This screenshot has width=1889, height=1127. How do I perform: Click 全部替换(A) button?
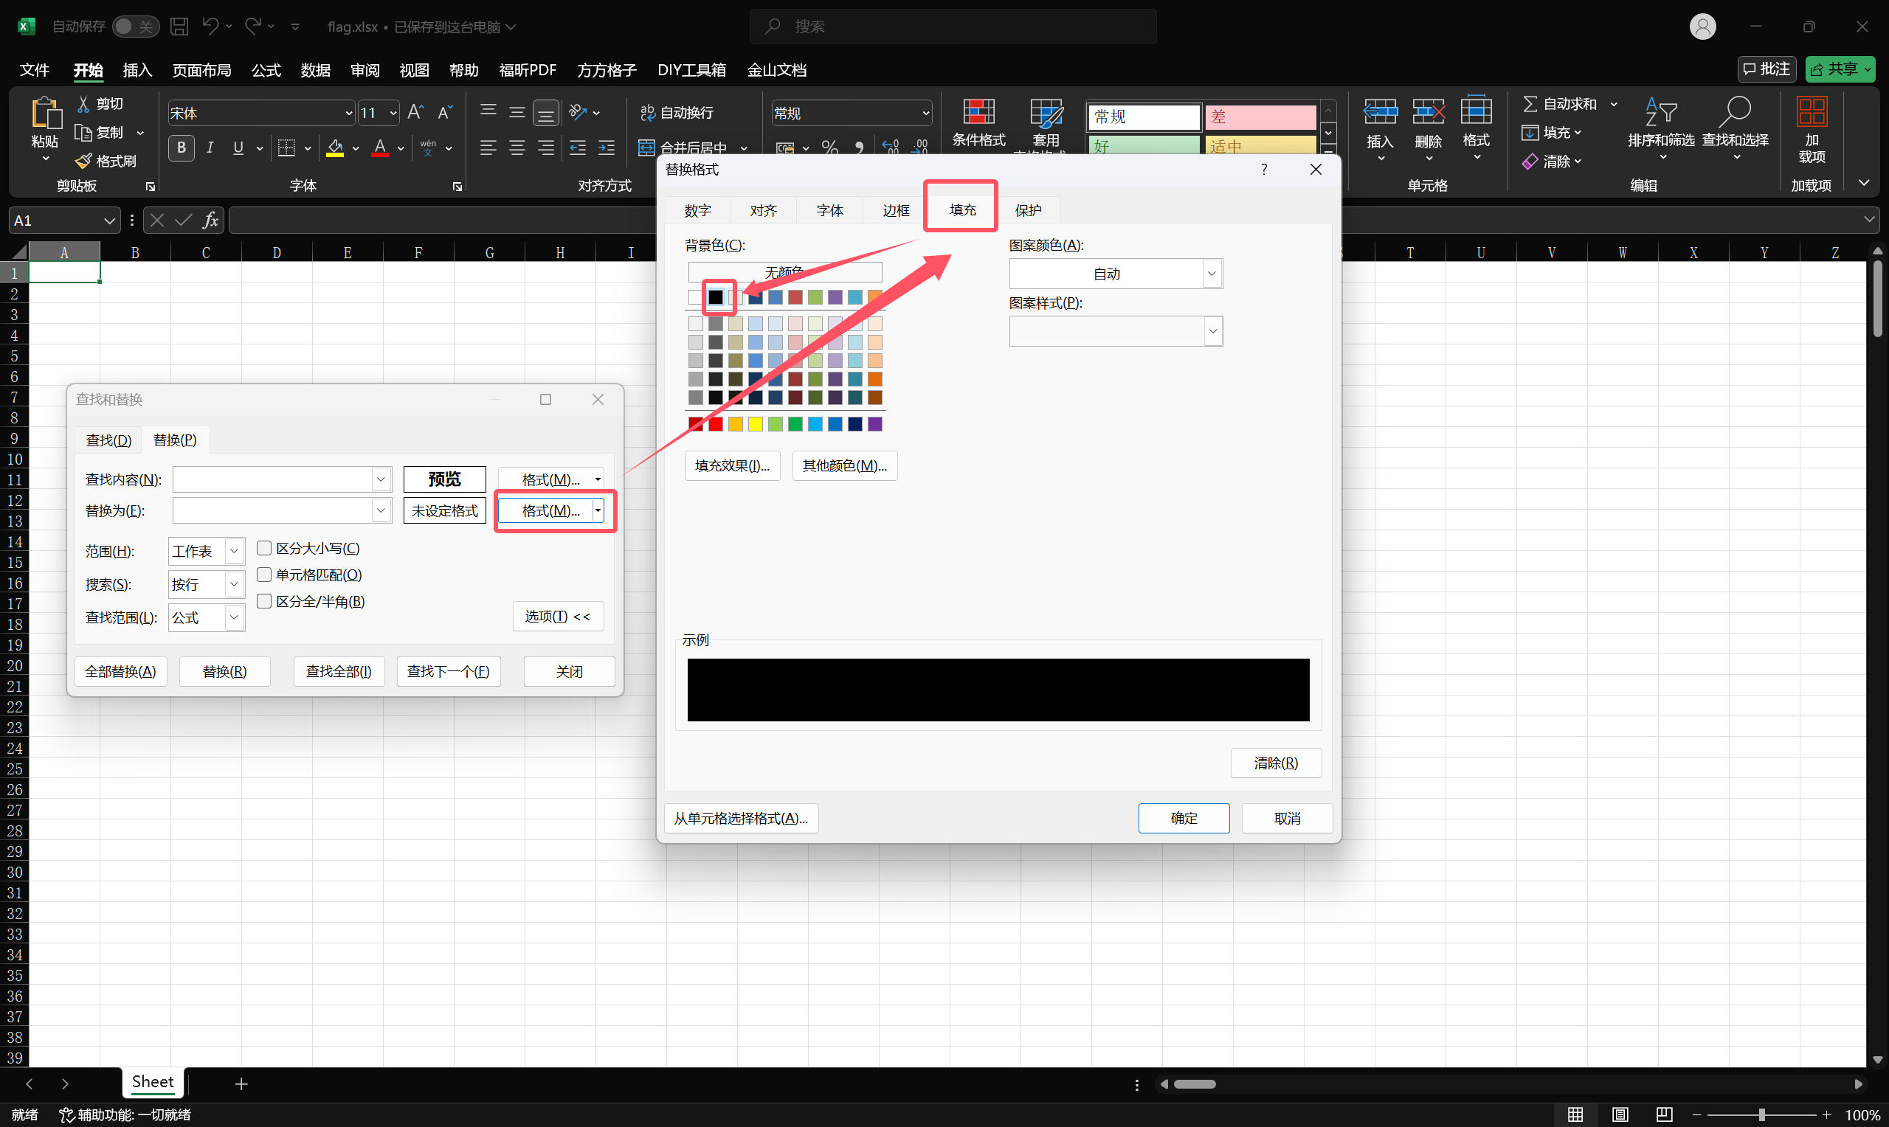[121, 671]
